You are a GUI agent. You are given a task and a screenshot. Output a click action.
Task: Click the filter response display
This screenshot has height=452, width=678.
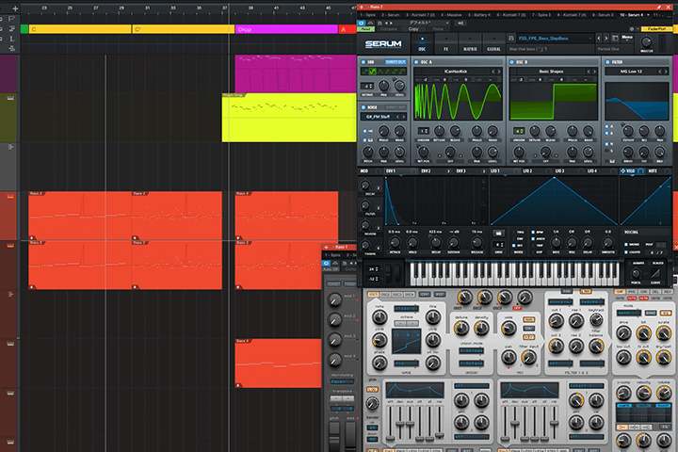pyautogui.click(x=637, y=101)
